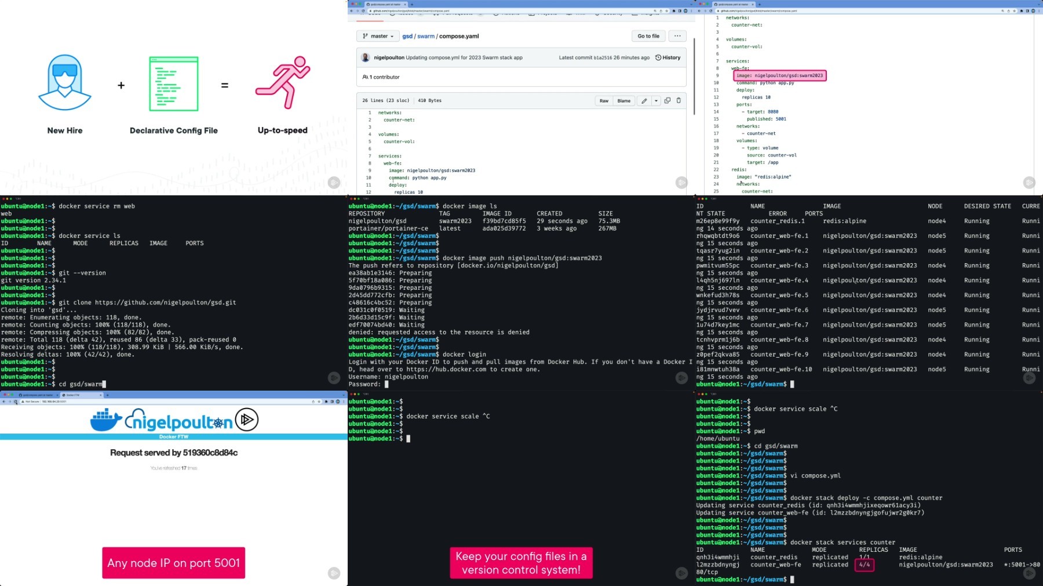Screen dimensions: 1043x586
Task: Close the GitHub tab in the window showing the History link
Action: point(406,4)
